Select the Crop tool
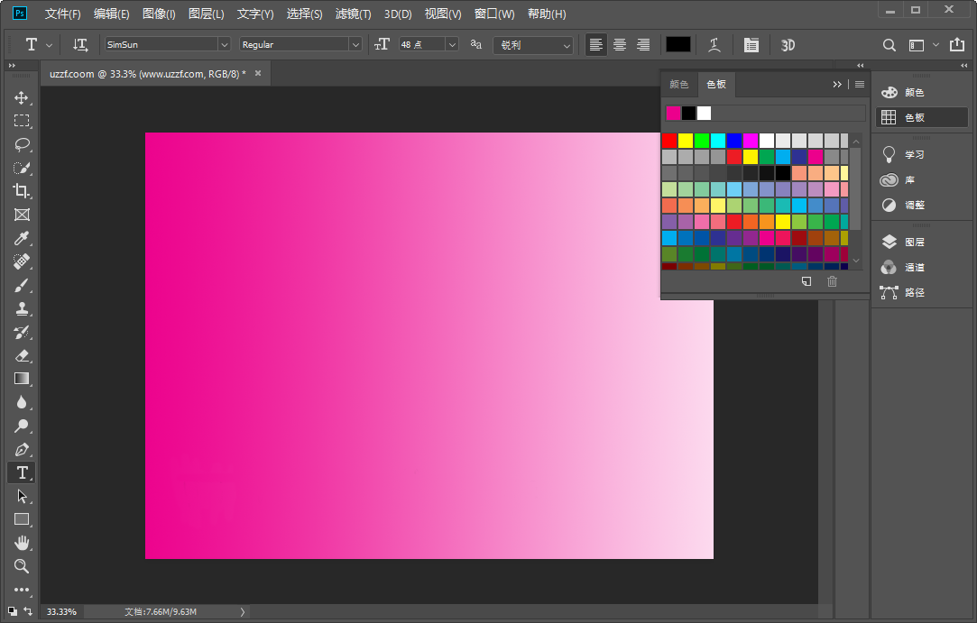 coord(22,191)
